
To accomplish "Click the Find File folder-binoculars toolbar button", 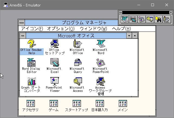I will [x=158, y=19].
